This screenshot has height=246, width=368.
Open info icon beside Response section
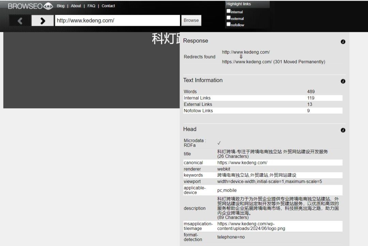[343, 42]
